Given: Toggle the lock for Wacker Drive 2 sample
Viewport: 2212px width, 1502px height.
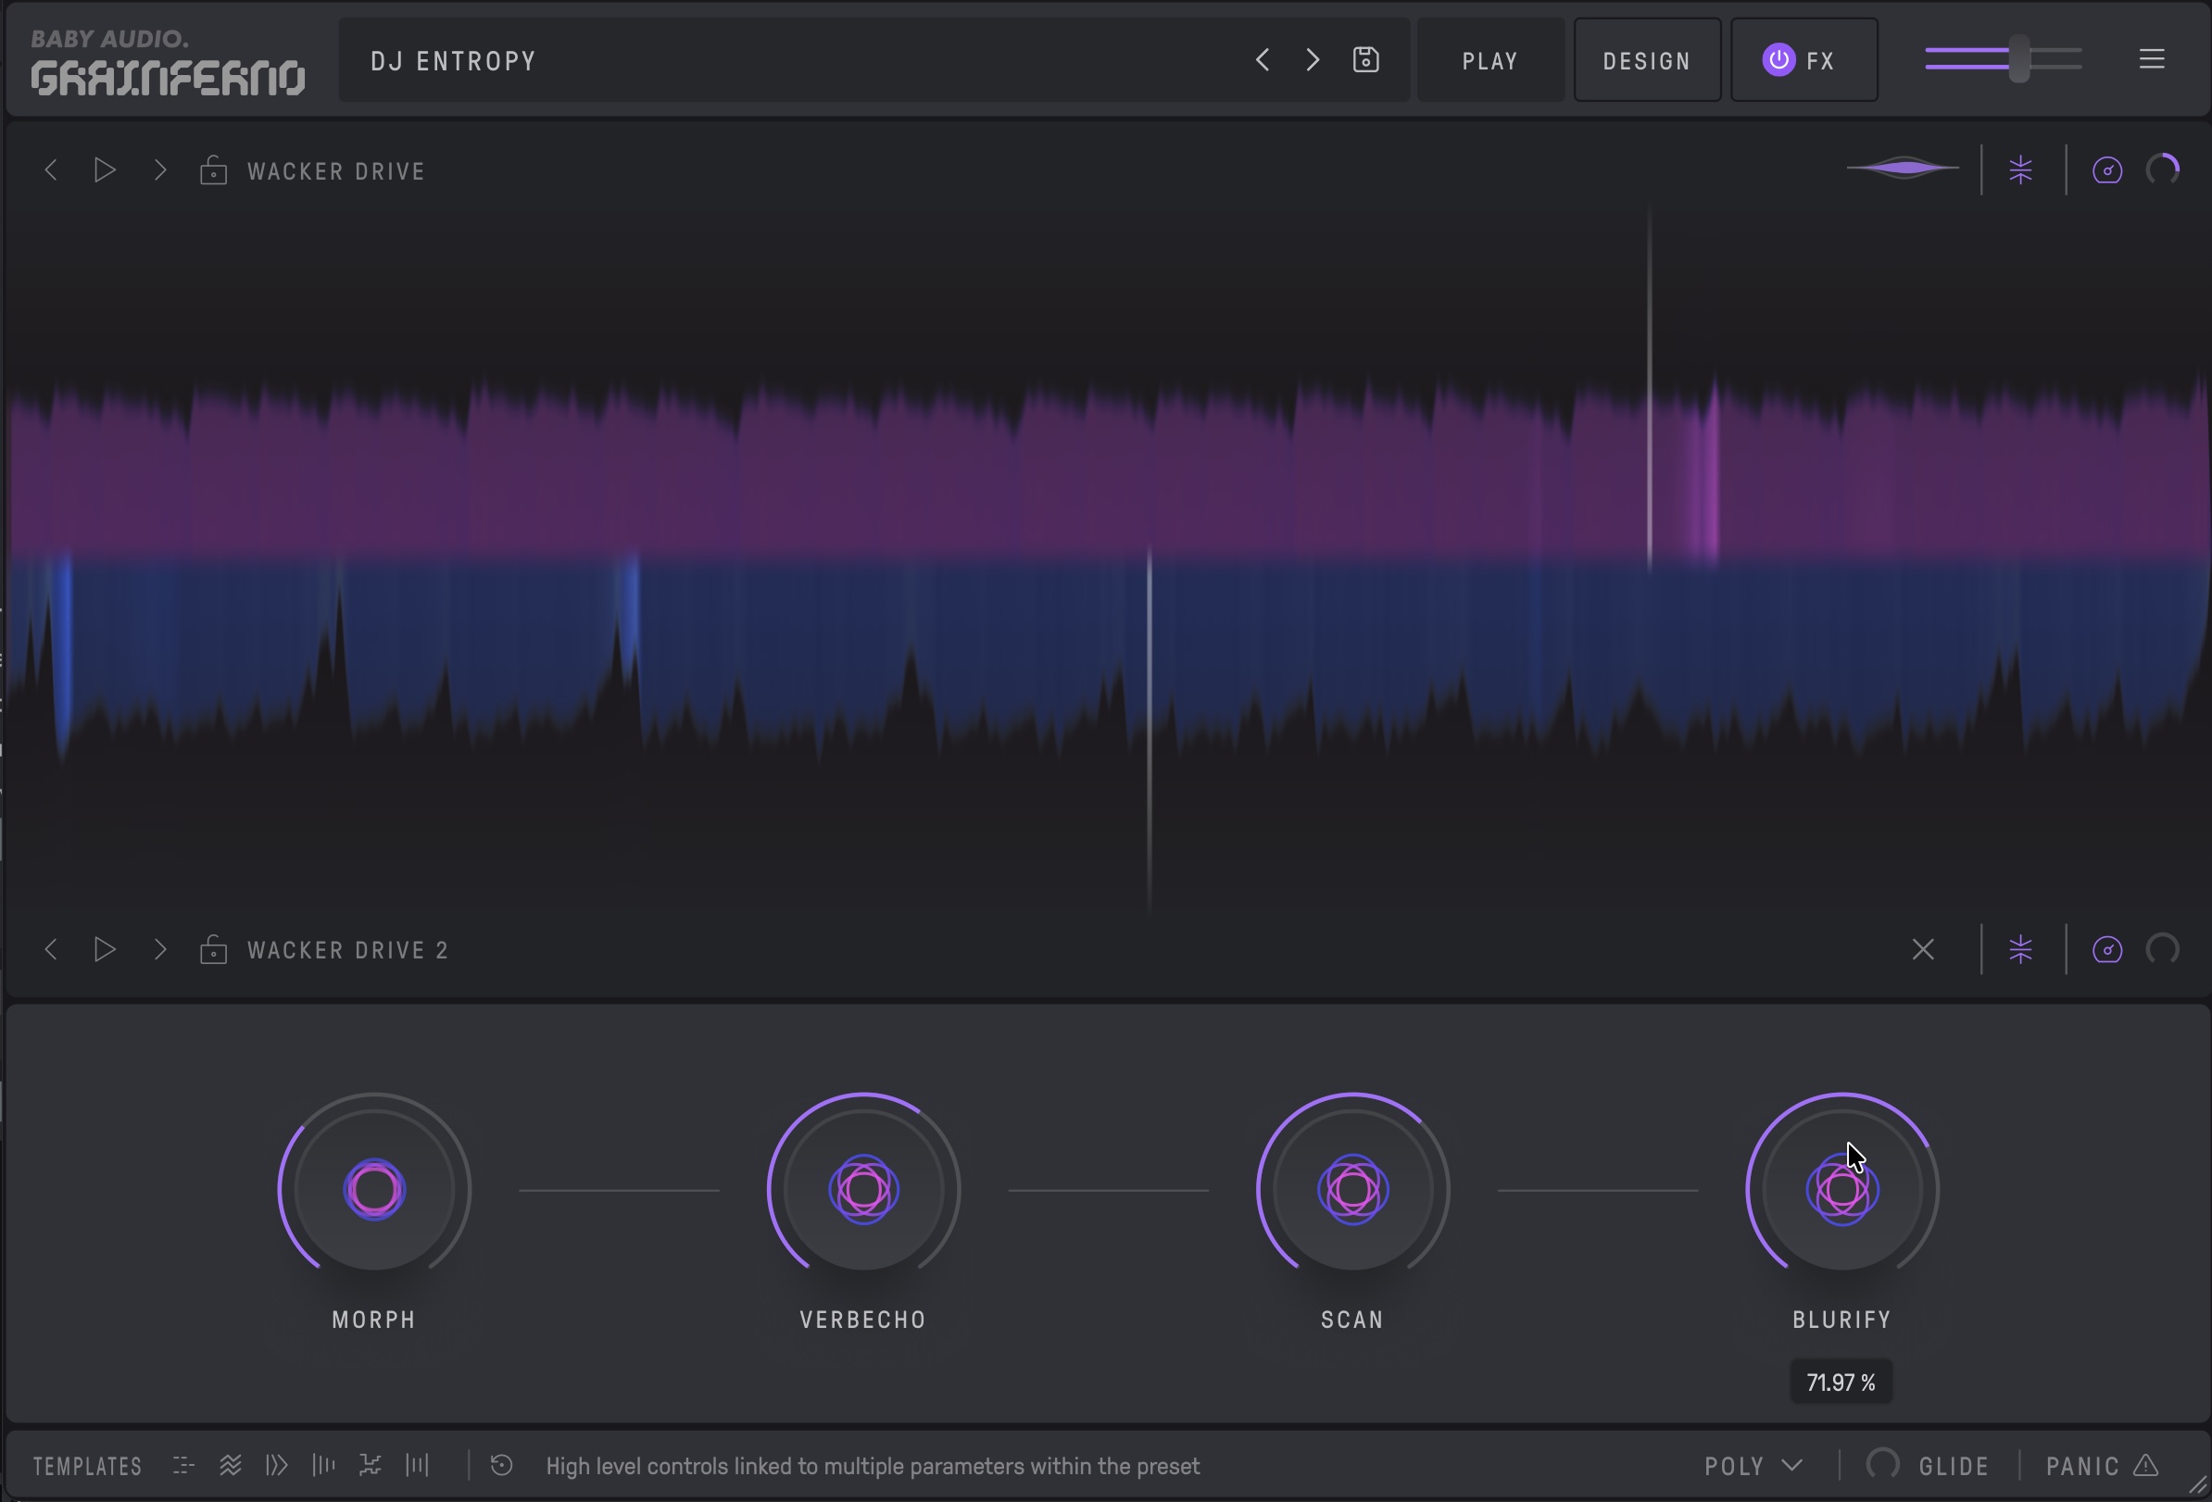Looking at the screenshot, I should point(213,949).
